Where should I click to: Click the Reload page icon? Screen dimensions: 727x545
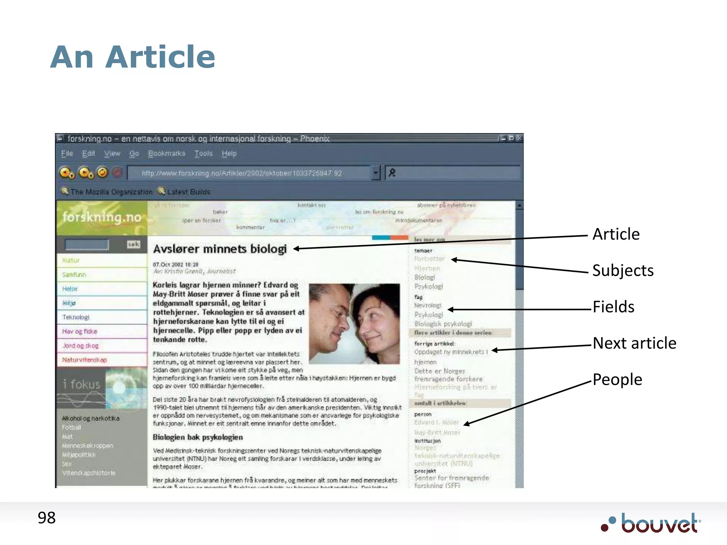[102, 172]
